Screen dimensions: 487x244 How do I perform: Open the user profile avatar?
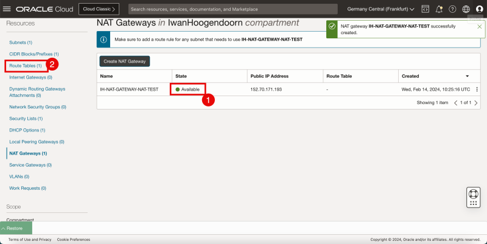coord(480,9)
